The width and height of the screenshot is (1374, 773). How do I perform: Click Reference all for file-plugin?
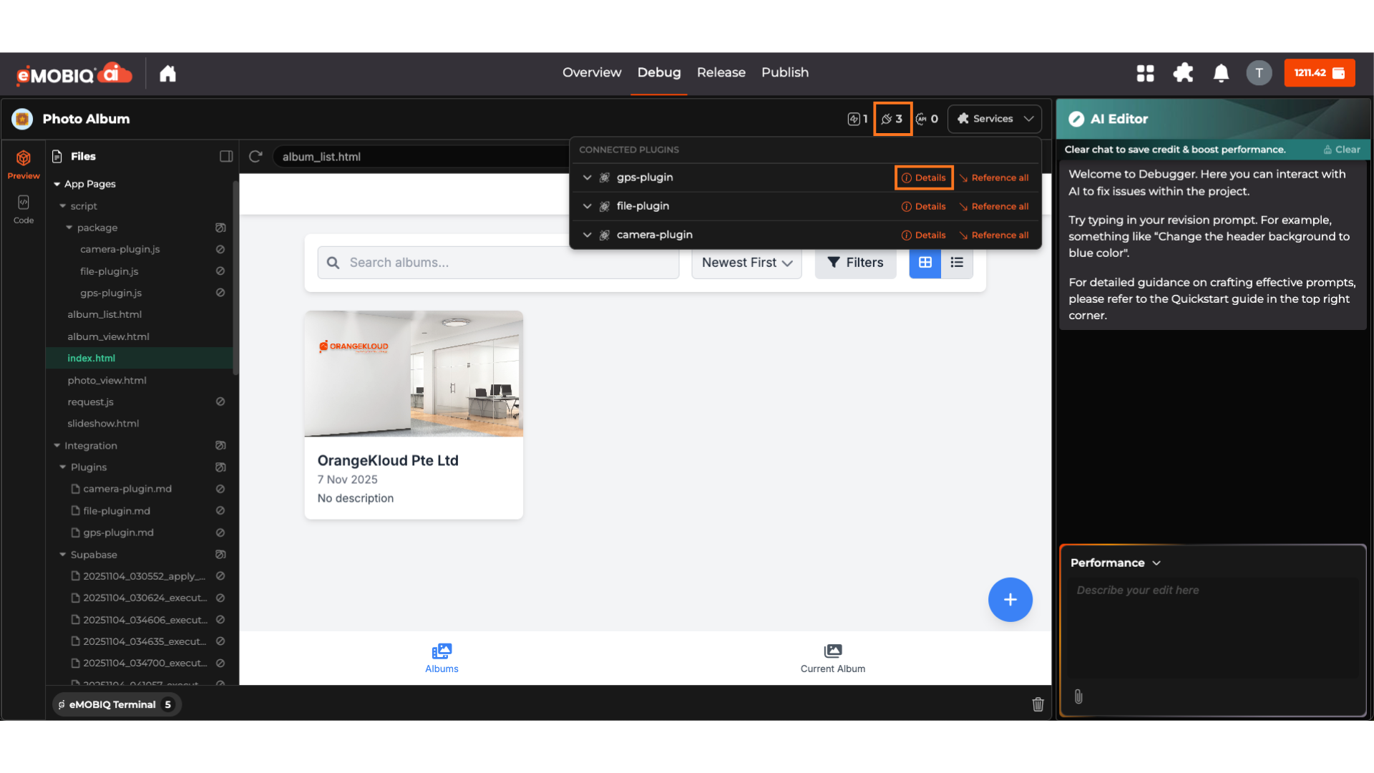(993, 206)
